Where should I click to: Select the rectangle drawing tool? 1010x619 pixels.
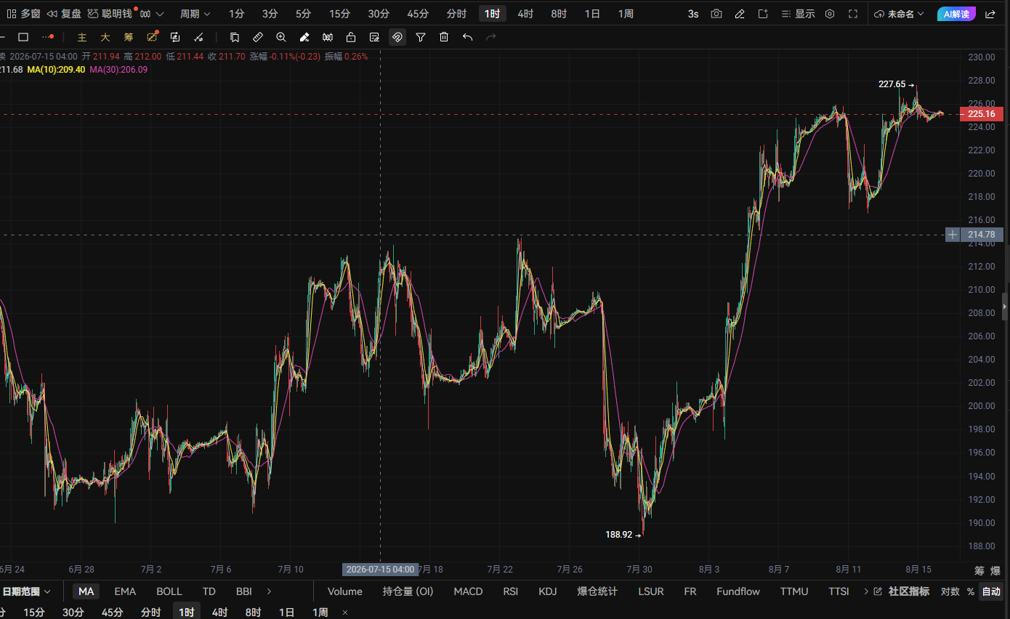[x=23, y=37]
